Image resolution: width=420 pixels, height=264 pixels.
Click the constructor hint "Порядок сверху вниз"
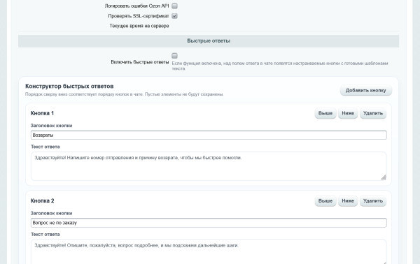125,94
